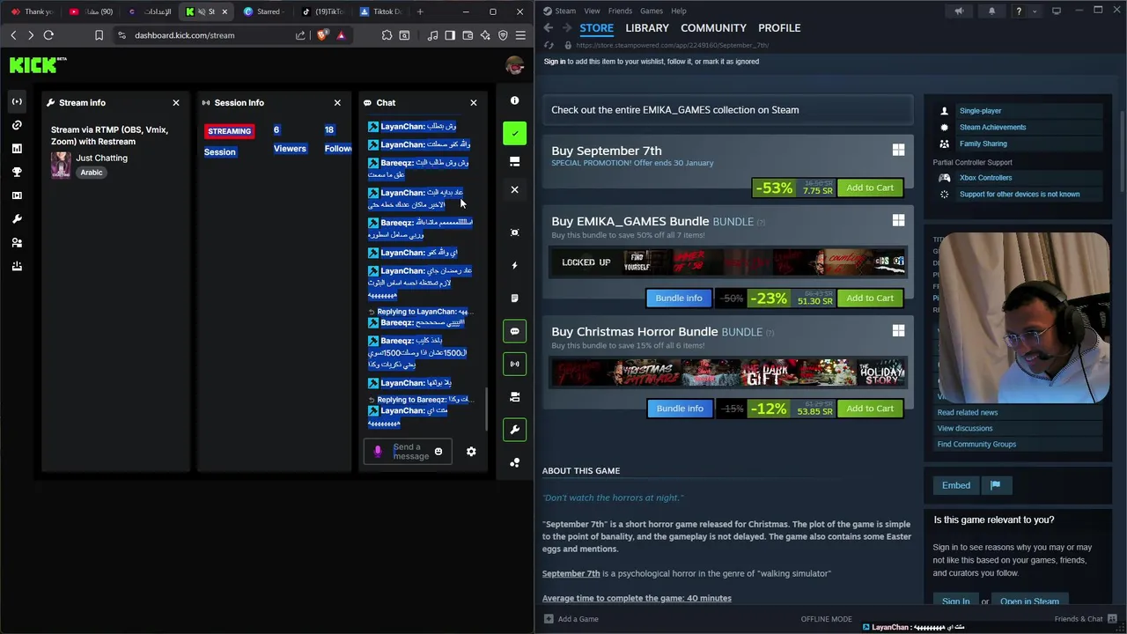Click the X icon in Kick right toolbar
Screen dimensions: 1127x634
click(x=515, y=189)
